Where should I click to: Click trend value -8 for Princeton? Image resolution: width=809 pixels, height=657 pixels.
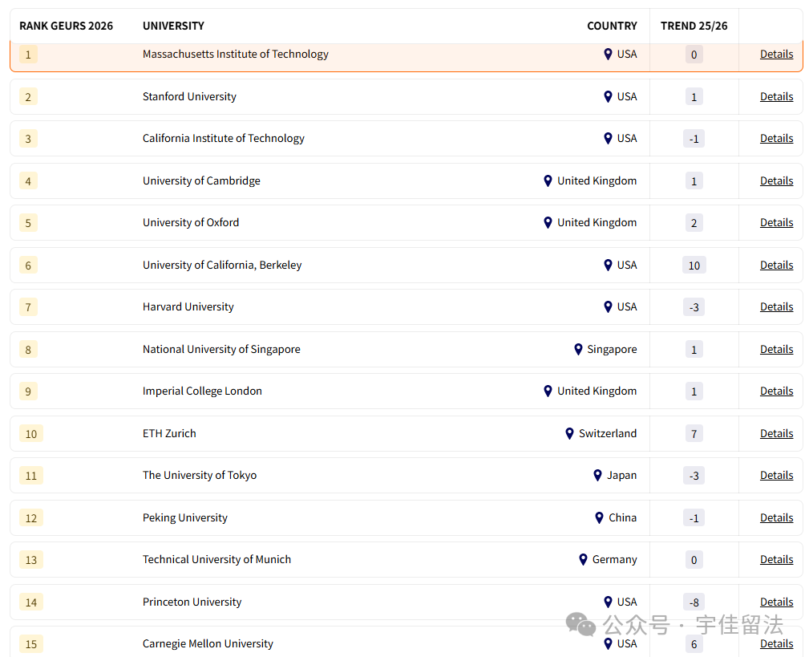click(694, 602)
